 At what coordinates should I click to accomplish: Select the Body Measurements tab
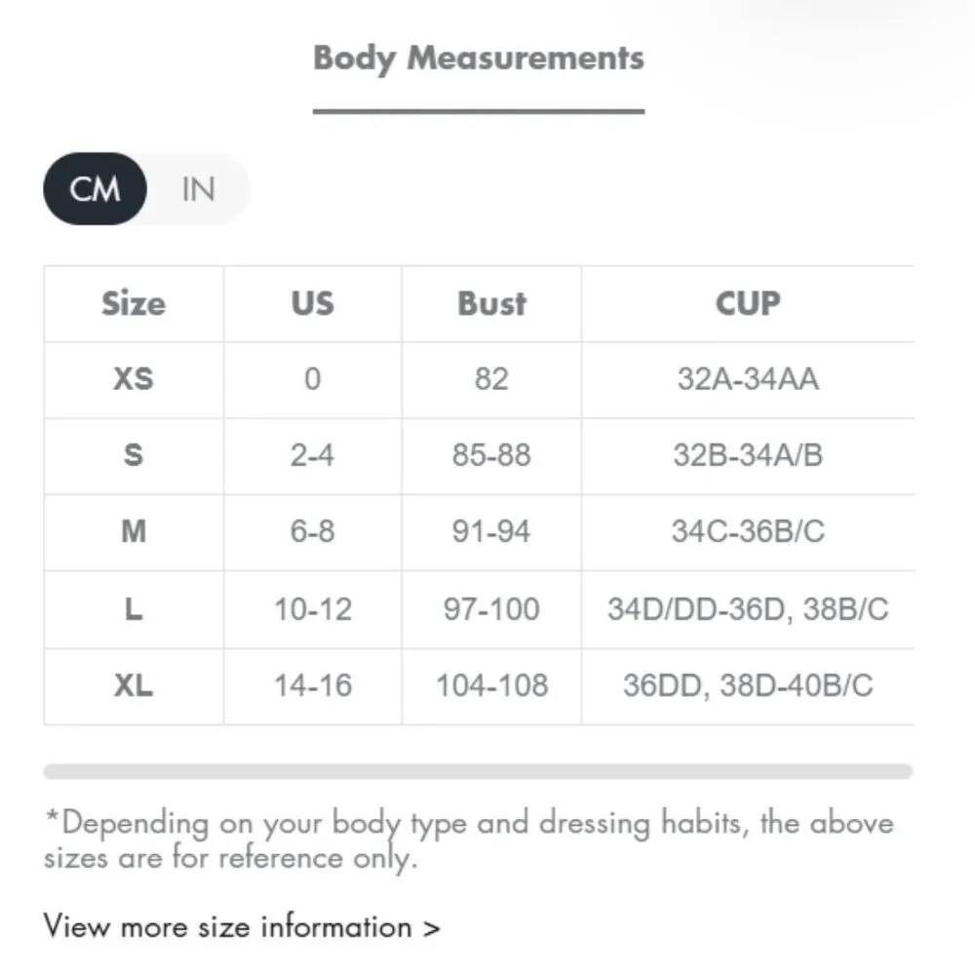[478, 58]
